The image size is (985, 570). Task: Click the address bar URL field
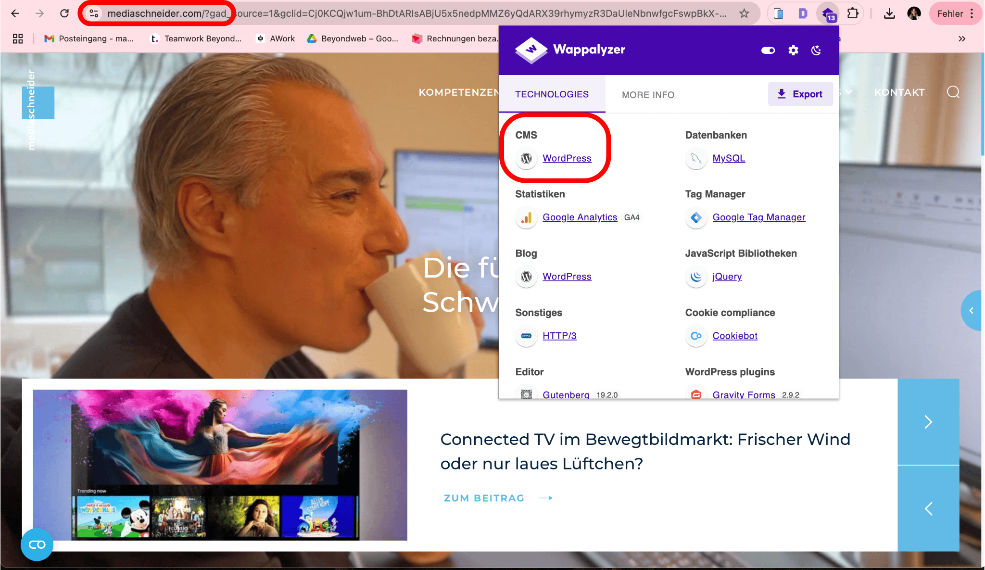(x=416, y=13)
